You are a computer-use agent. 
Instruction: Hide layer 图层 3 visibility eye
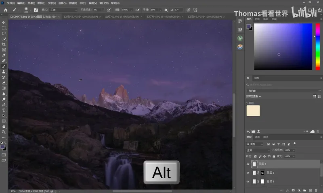[248, 164]
